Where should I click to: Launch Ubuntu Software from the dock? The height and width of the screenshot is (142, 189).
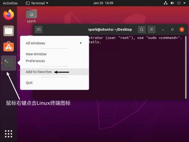pos(9,47)
